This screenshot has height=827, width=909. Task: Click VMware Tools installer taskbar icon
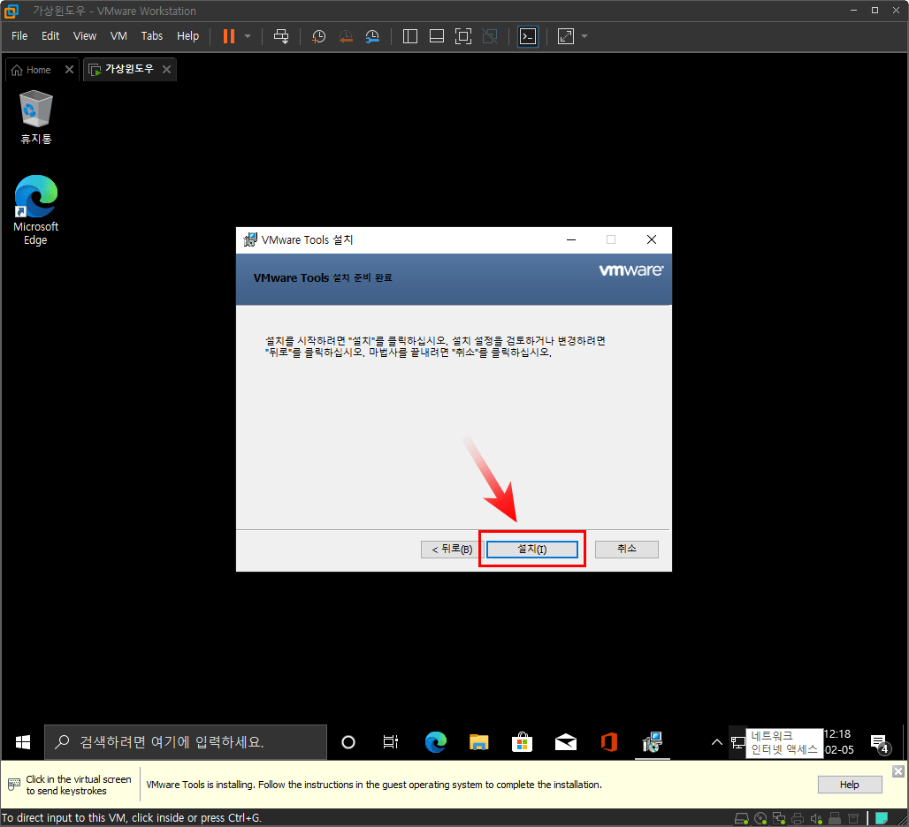pyautogui.click(x=653, y=742)
